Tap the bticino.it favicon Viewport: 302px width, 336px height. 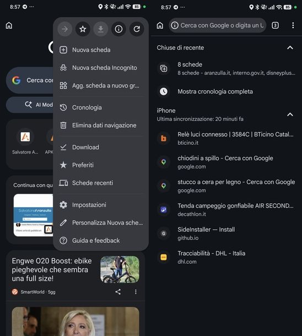coord(164,138)
